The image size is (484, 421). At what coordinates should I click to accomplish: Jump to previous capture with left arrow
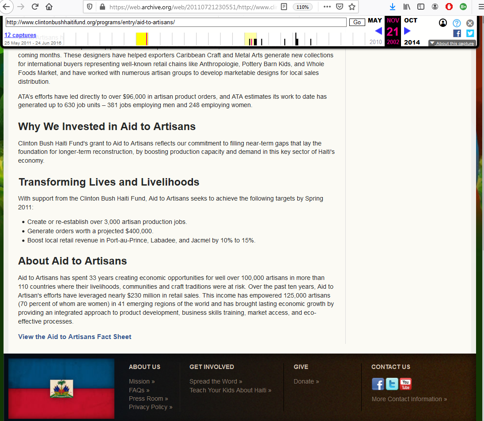378,31
